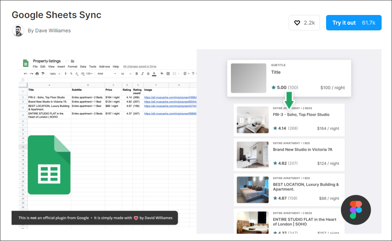Star the Property listings spreadsheet
The width and height of the screenshot is (392, 241).
pos(67,61)
